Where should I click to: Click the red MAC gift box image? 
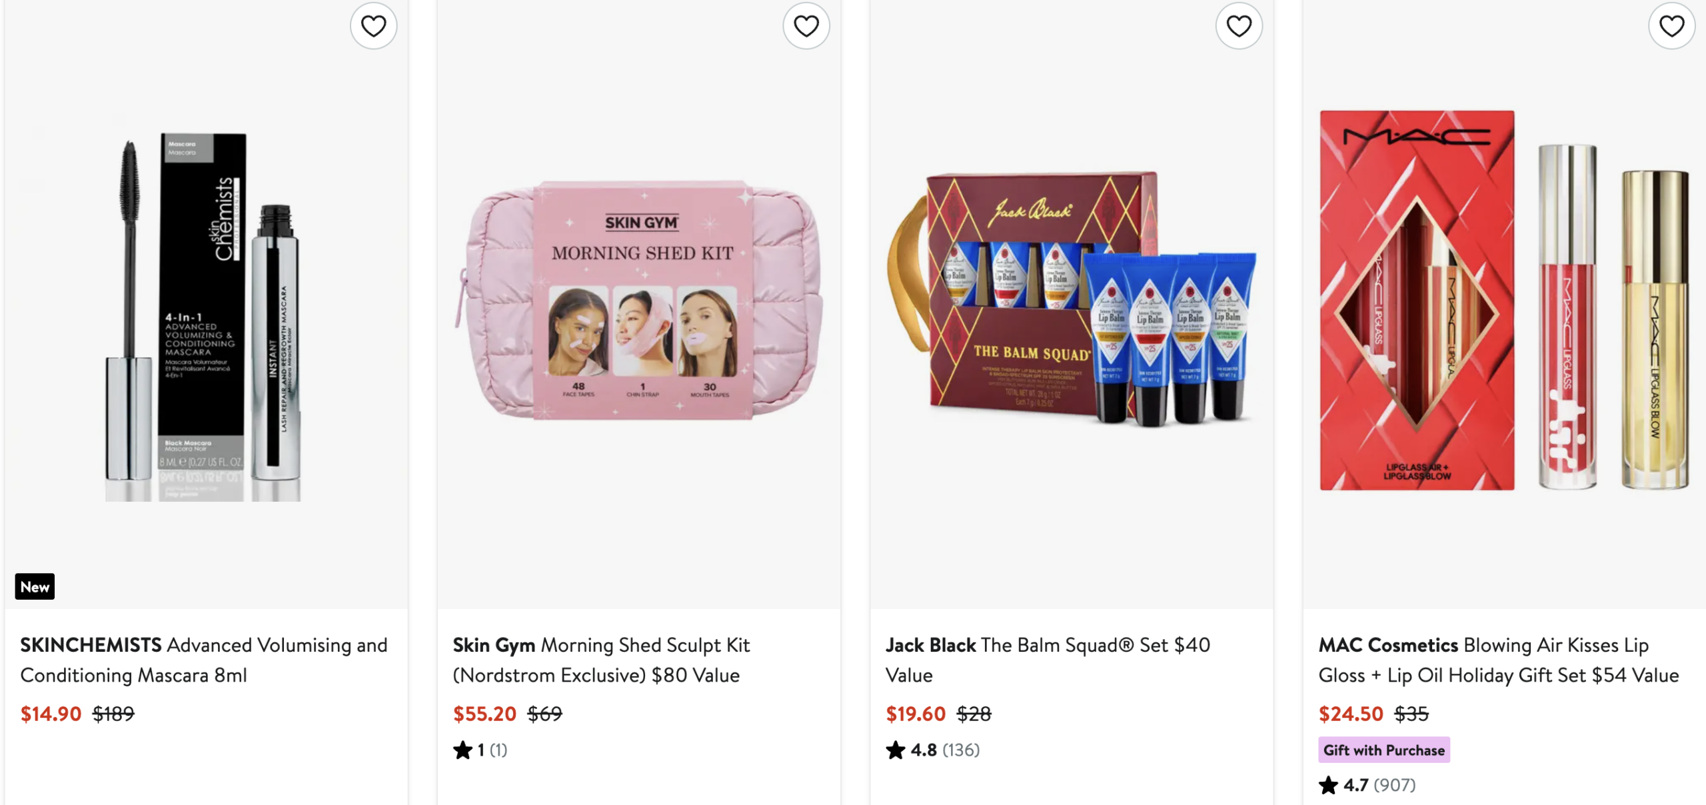(x=1417, y=300)
